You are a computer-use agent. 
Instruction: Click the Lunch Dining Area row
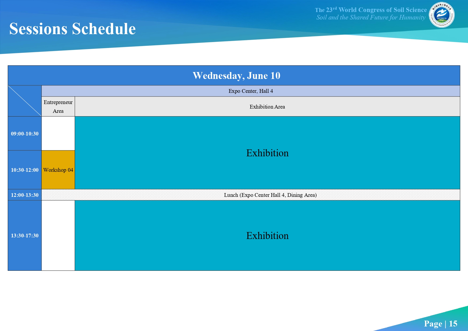click(x=251, y=195)
